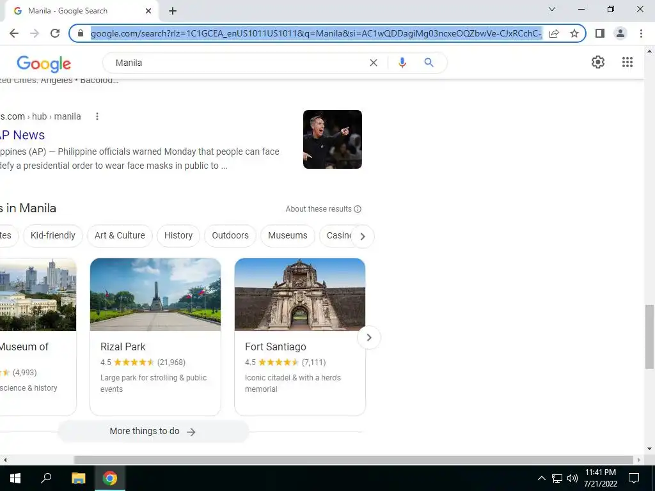The width and height of the screenshot is (655, 491).
Task: Select the Fort Santiago title
Action: click(275, 347)
